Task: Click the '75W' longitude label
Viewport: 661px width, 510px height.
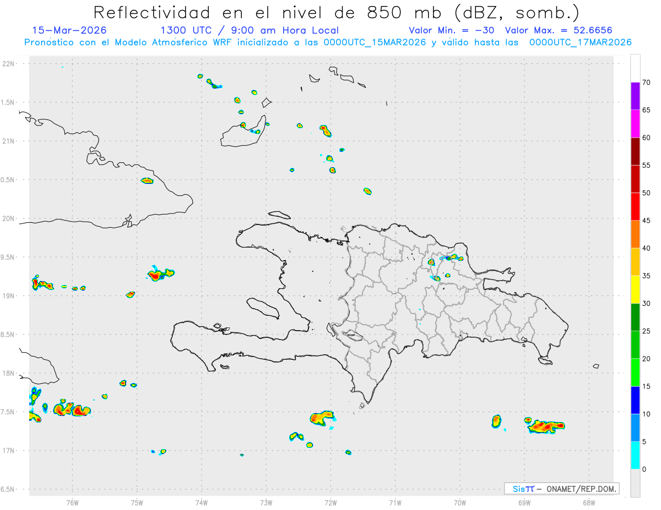Action: 137,503
